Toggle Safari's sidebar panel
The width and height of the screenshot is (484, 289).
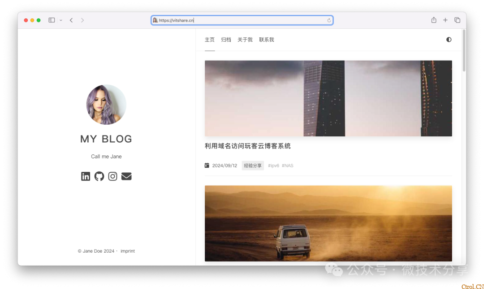click(52, 20)
